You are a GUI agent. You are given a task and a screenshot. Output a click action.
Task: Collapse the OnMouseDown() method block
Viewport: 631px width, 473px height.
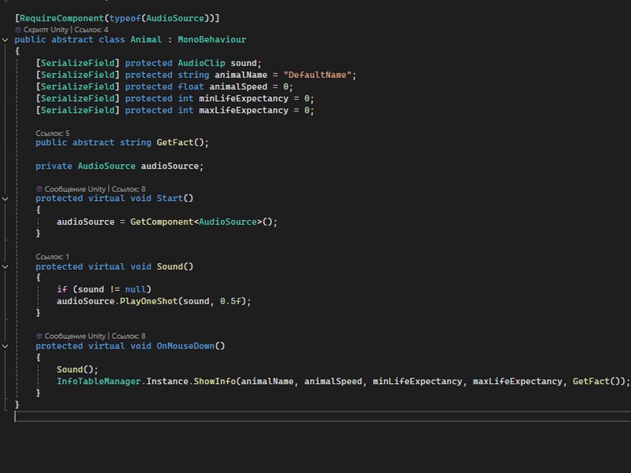[x=6, y=346]
